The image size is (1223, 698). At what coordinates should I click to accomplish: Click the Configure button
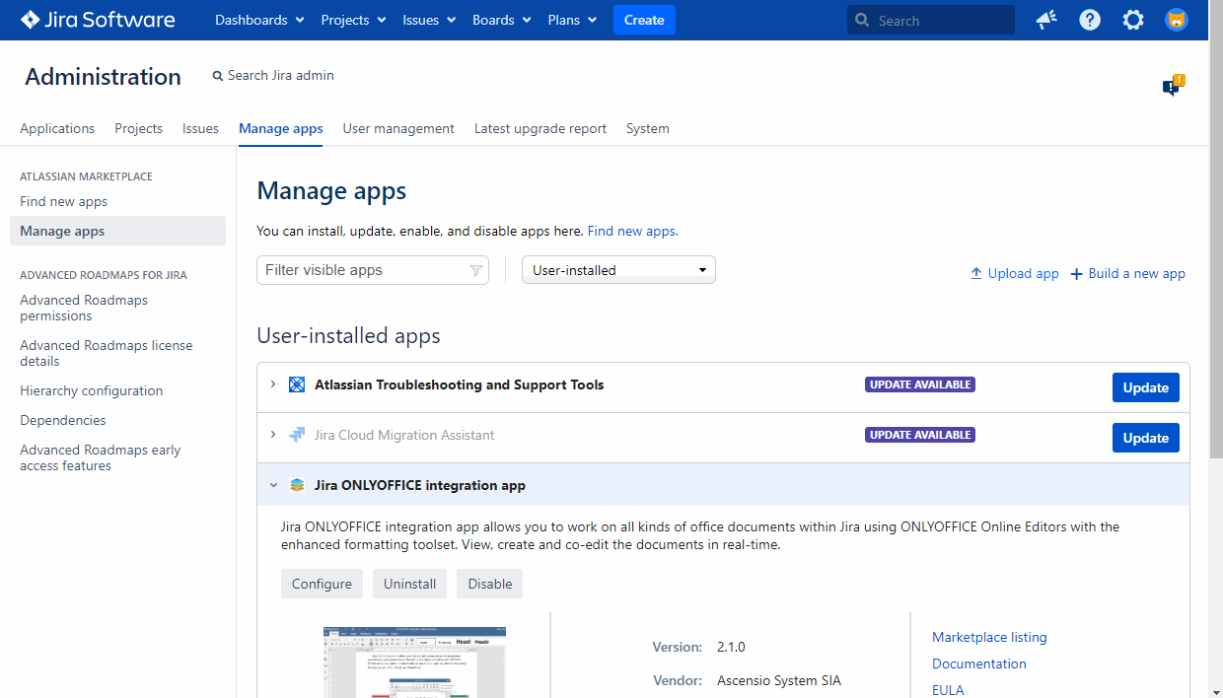click(x=322, y=584)
